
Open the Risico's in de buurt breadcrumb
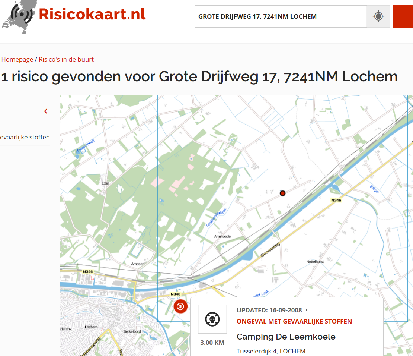pyautogui.click(x=66, y=59)
